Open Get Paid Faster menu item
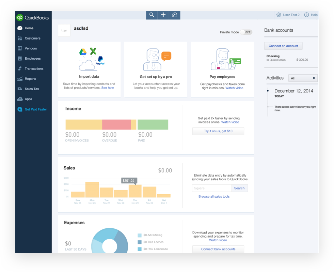Screen dimensions: 334x272 (x=36, y=109)
